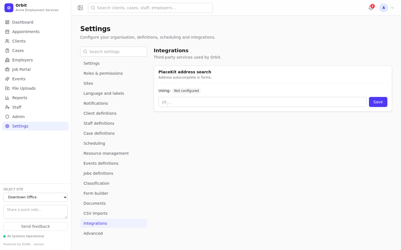Collapse the sidebar with the panel icon
The image size is (401, 250).
(80, 8)
